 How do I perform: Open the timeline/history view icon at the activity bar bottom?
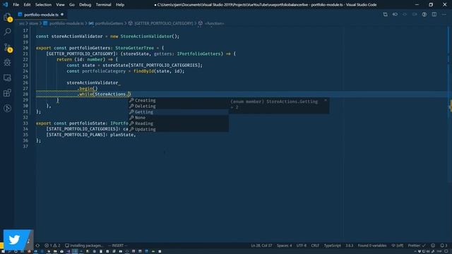tap(8, 108)
